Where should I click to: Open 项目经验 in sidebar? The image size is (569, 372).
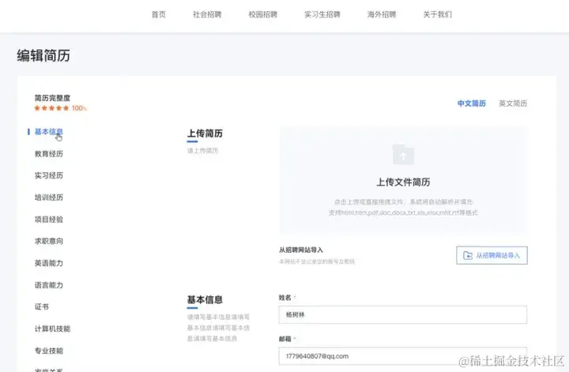pos(49,220)
